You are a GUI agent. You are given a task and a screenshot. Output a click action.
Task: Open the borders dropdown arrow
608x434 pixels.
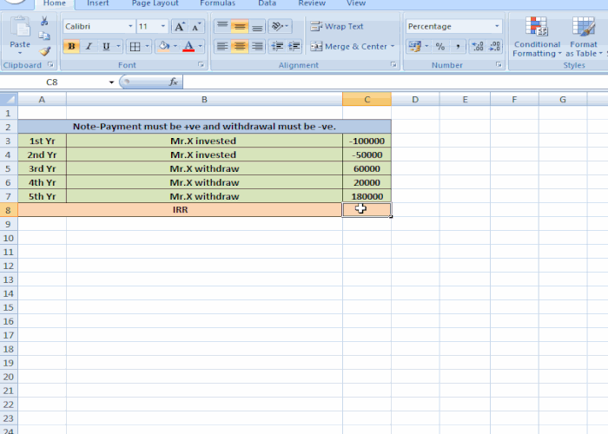click(147, 47)
